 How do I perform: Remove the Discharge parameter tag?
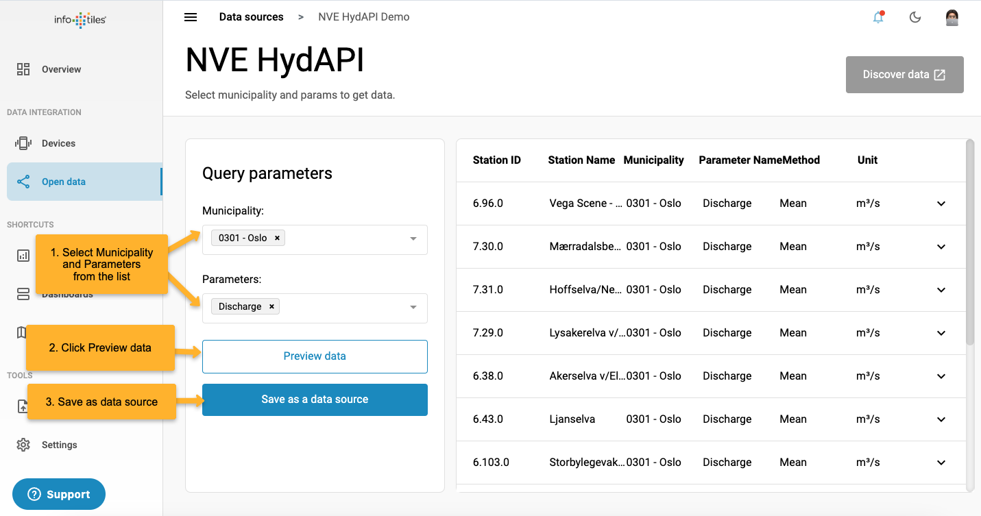tap(271, 307)
